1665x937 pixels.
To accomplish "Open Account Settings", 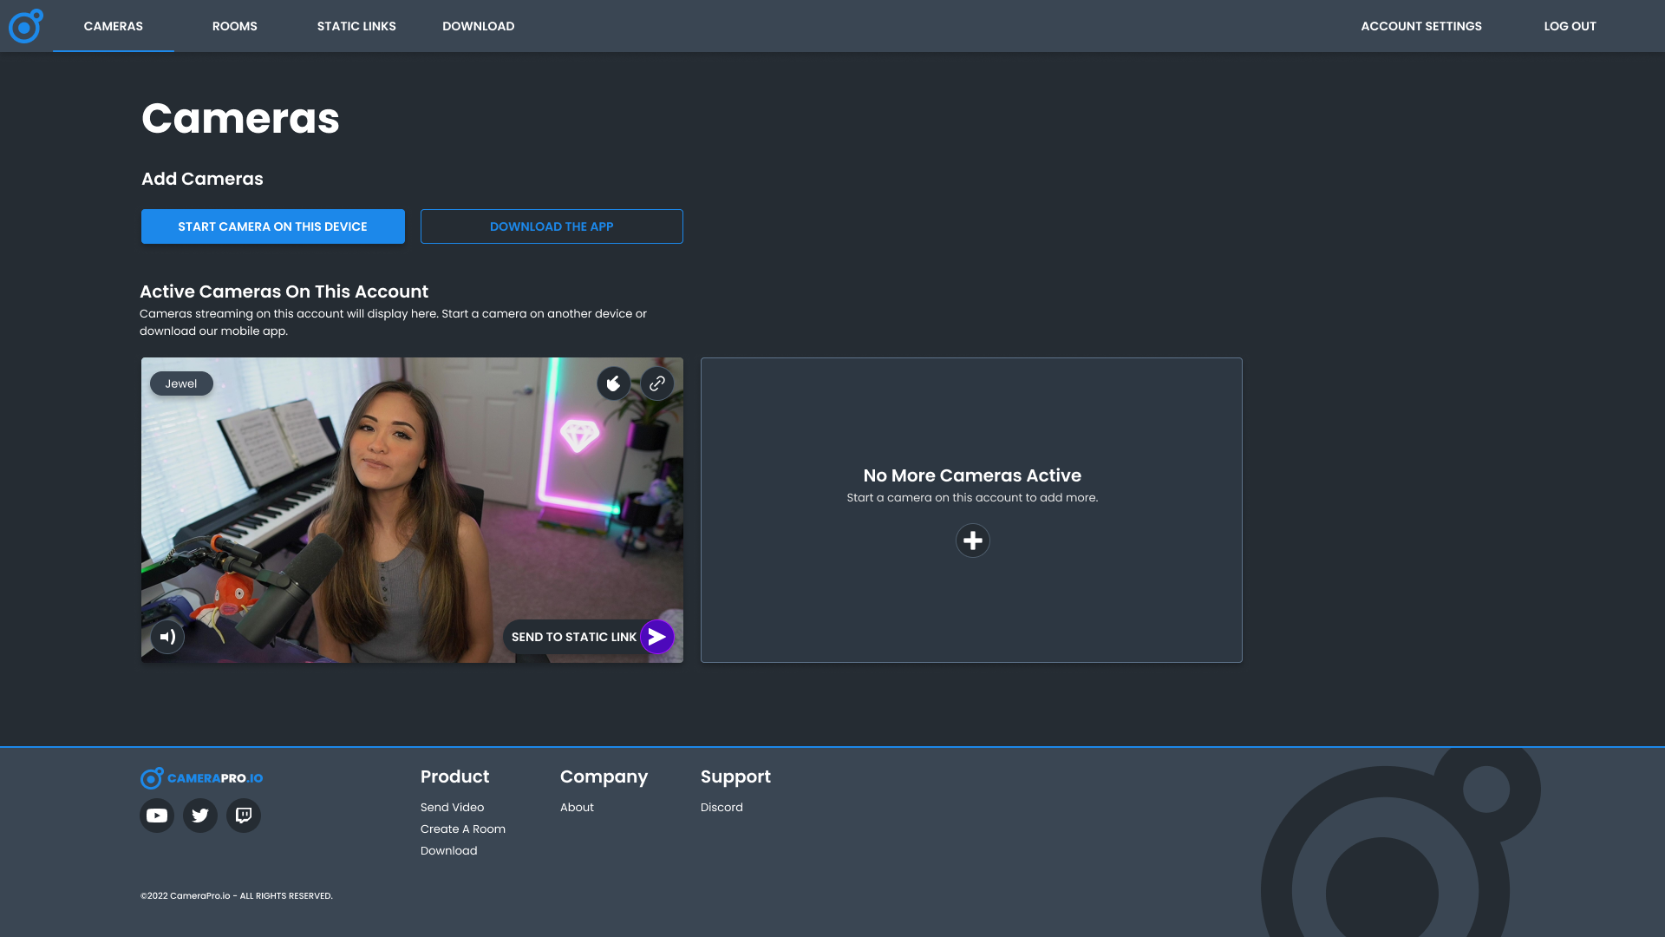I will click(1420, 26).
